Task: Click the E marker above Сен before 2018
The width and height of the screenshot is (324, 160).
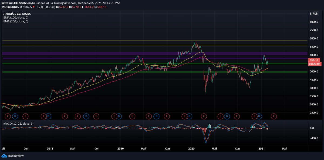Action: (x=25, y=116)
